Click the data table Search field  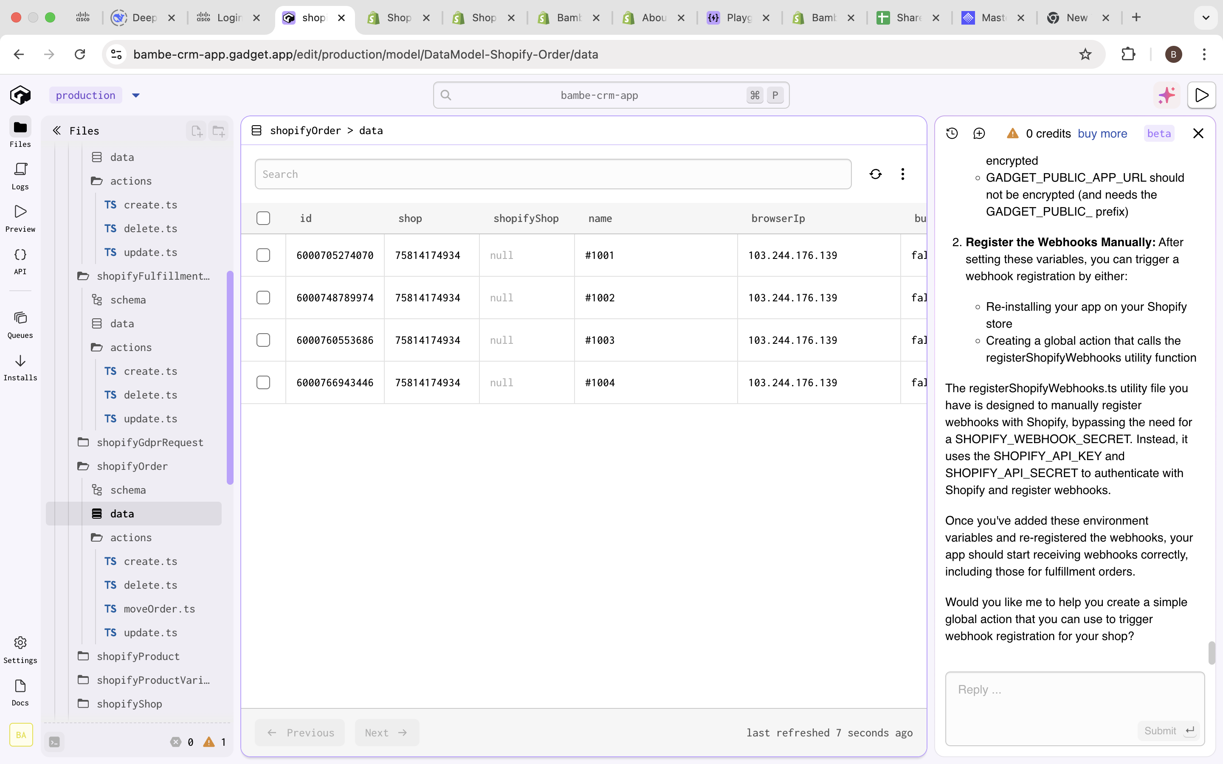[x=553, y=174]
